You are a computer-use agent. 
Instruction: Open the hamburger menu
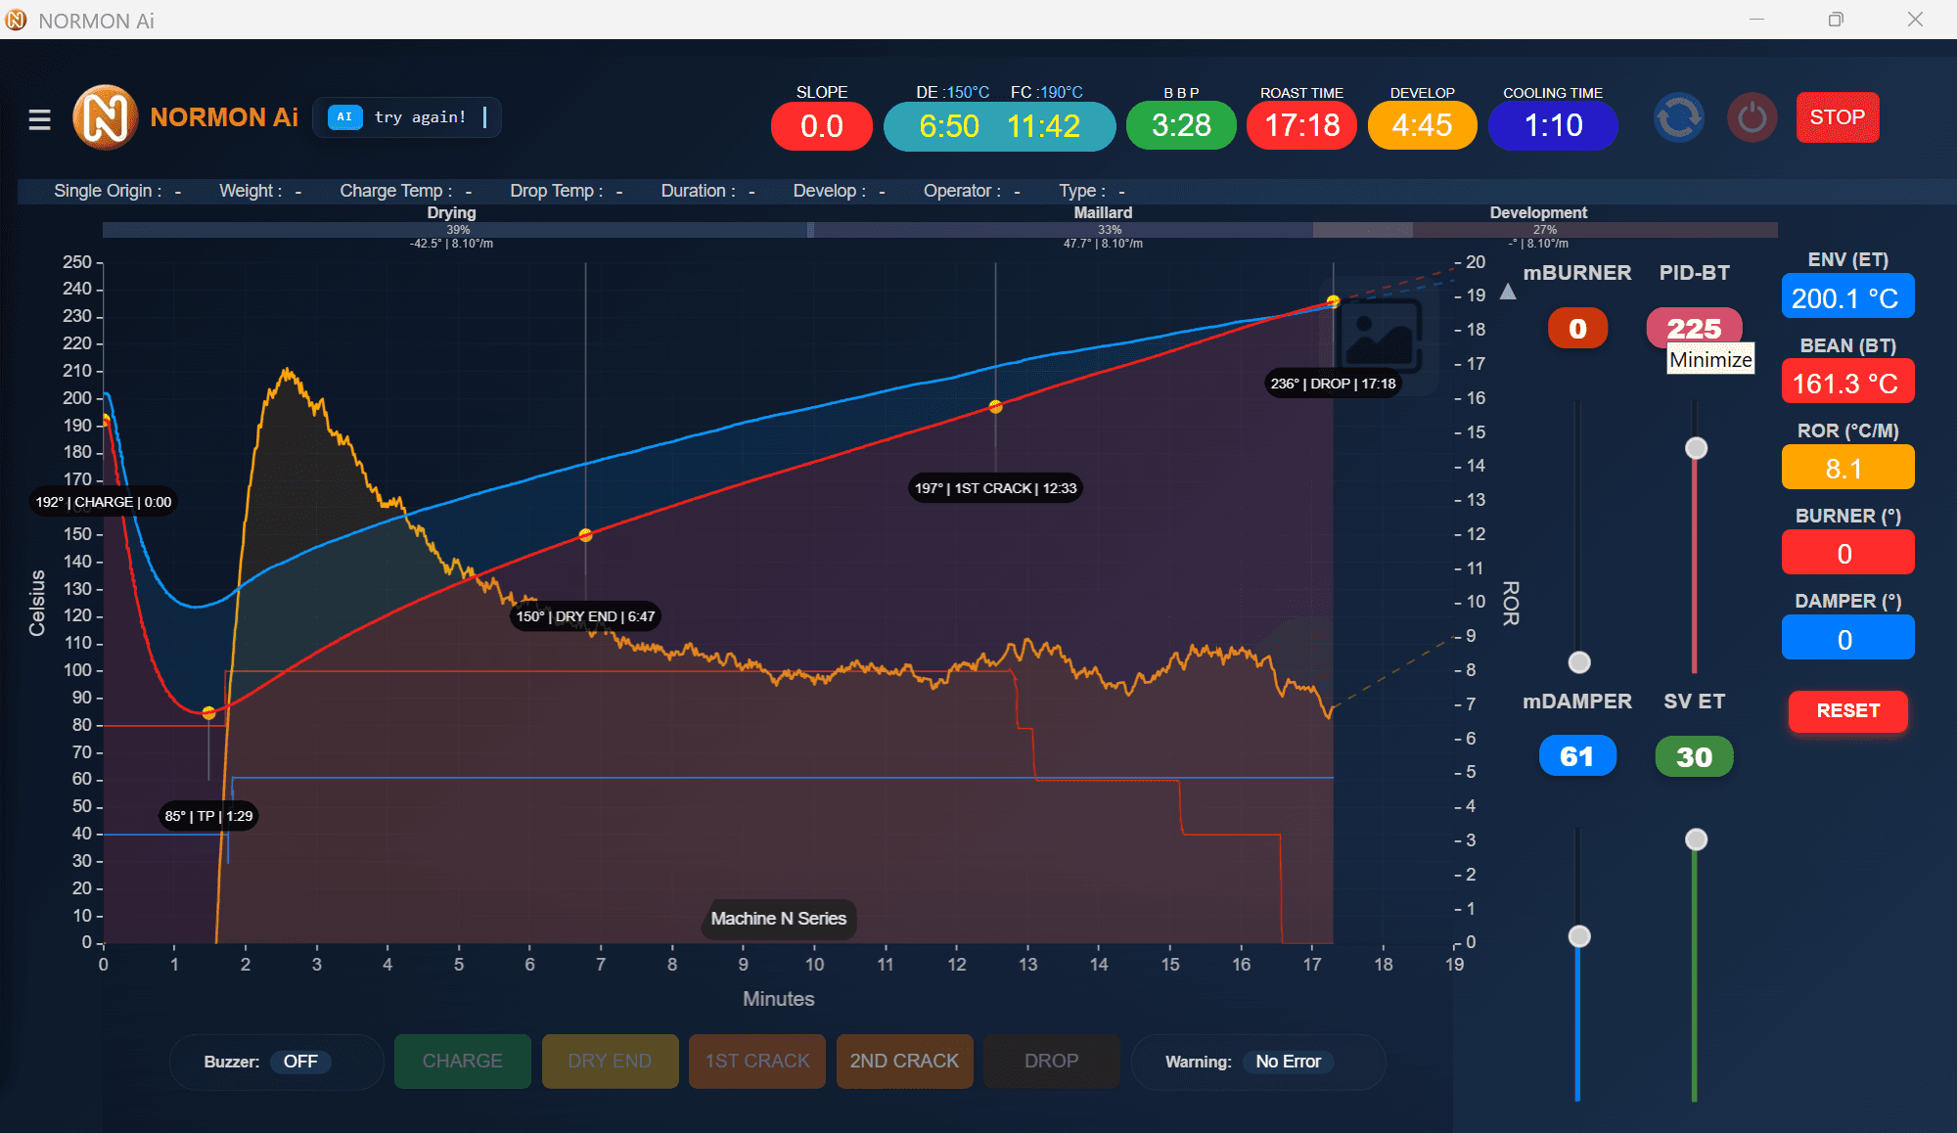(x=39, y=119)
